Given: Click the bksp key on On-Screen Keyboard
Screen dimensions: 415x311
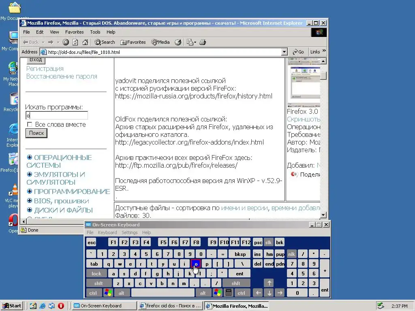Looking at the screenshot, I should 240,254.
